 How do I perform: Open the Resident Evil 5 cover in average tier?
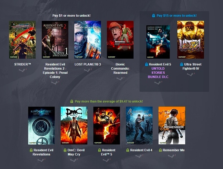[x=107, y=126]
